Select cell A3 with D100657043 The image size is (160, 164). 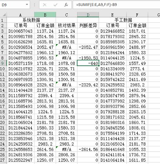[x=20, y=31]
